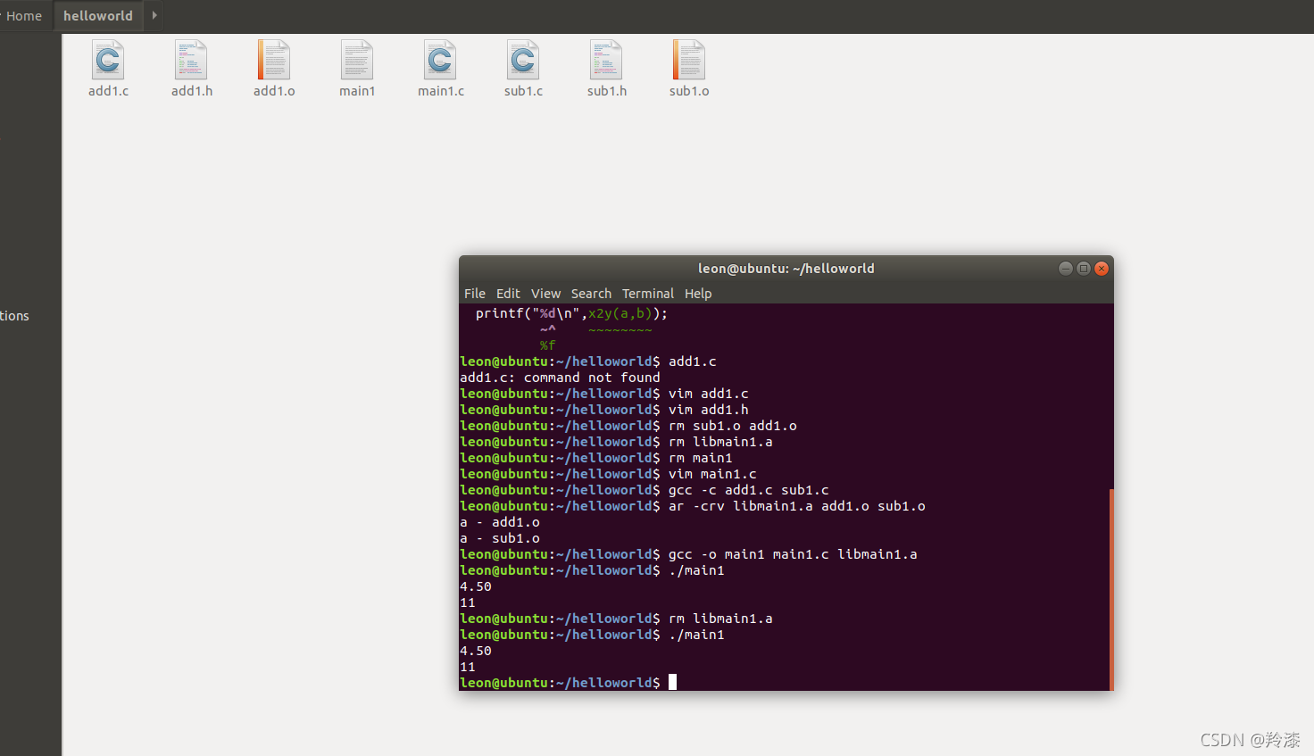Open the terminal Help menu
This screenshot has height=756, width=1314.
click(698, 294)
